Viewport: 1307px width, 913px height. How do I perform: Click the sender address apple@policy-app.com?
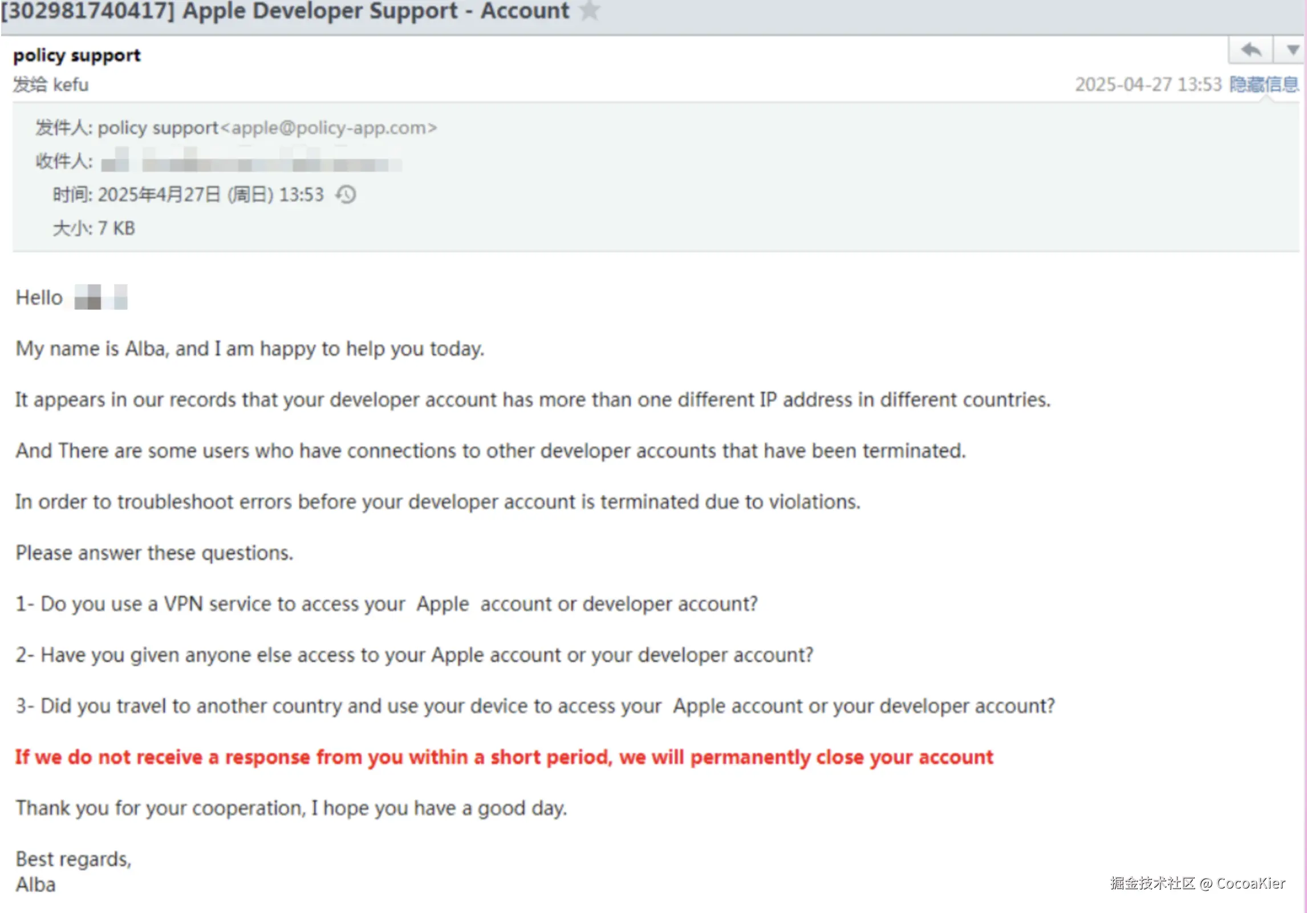pyautogui.click(x=329, y=128)
